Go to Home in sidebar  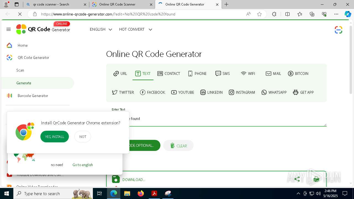coord(22,45)
